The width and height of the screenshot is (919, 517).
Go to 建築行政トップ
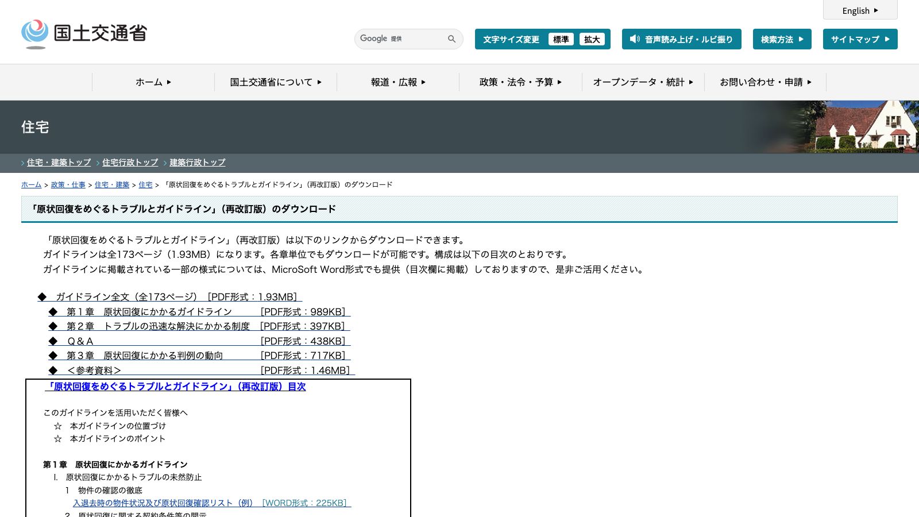[x=197, y=163]
